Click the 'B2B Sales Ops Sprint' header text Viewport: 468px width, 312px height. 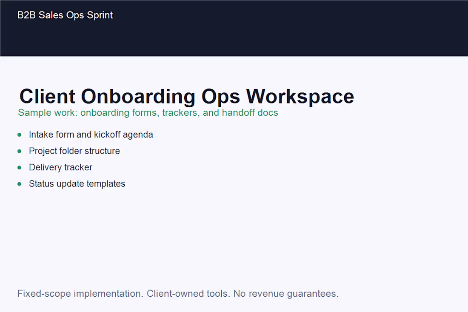(x=65, y=15)
